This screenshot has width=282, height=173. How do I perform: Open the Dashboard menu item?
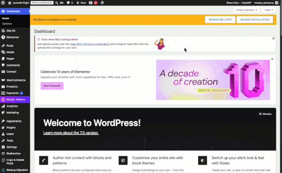click(x=15, y=11)
